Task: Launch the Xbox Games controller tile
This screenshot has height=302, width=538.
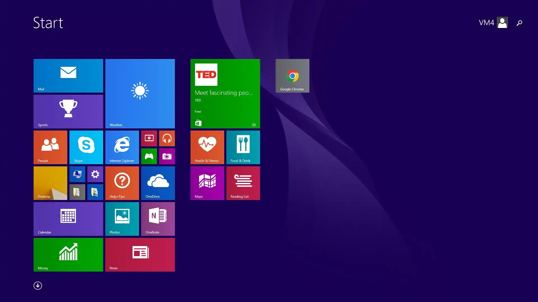Action: 149,156
